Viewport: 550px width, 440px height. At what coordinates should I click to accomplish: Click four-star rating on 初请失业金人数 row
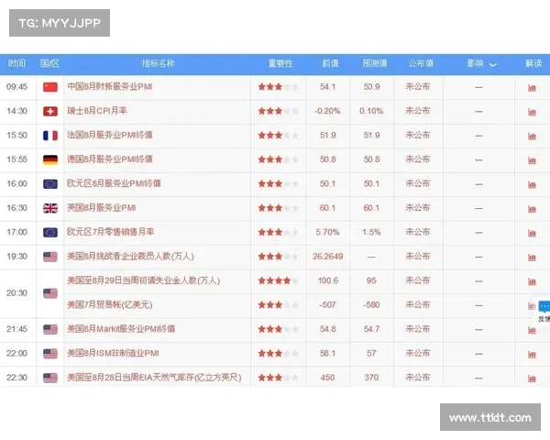(x=278, y=280)
